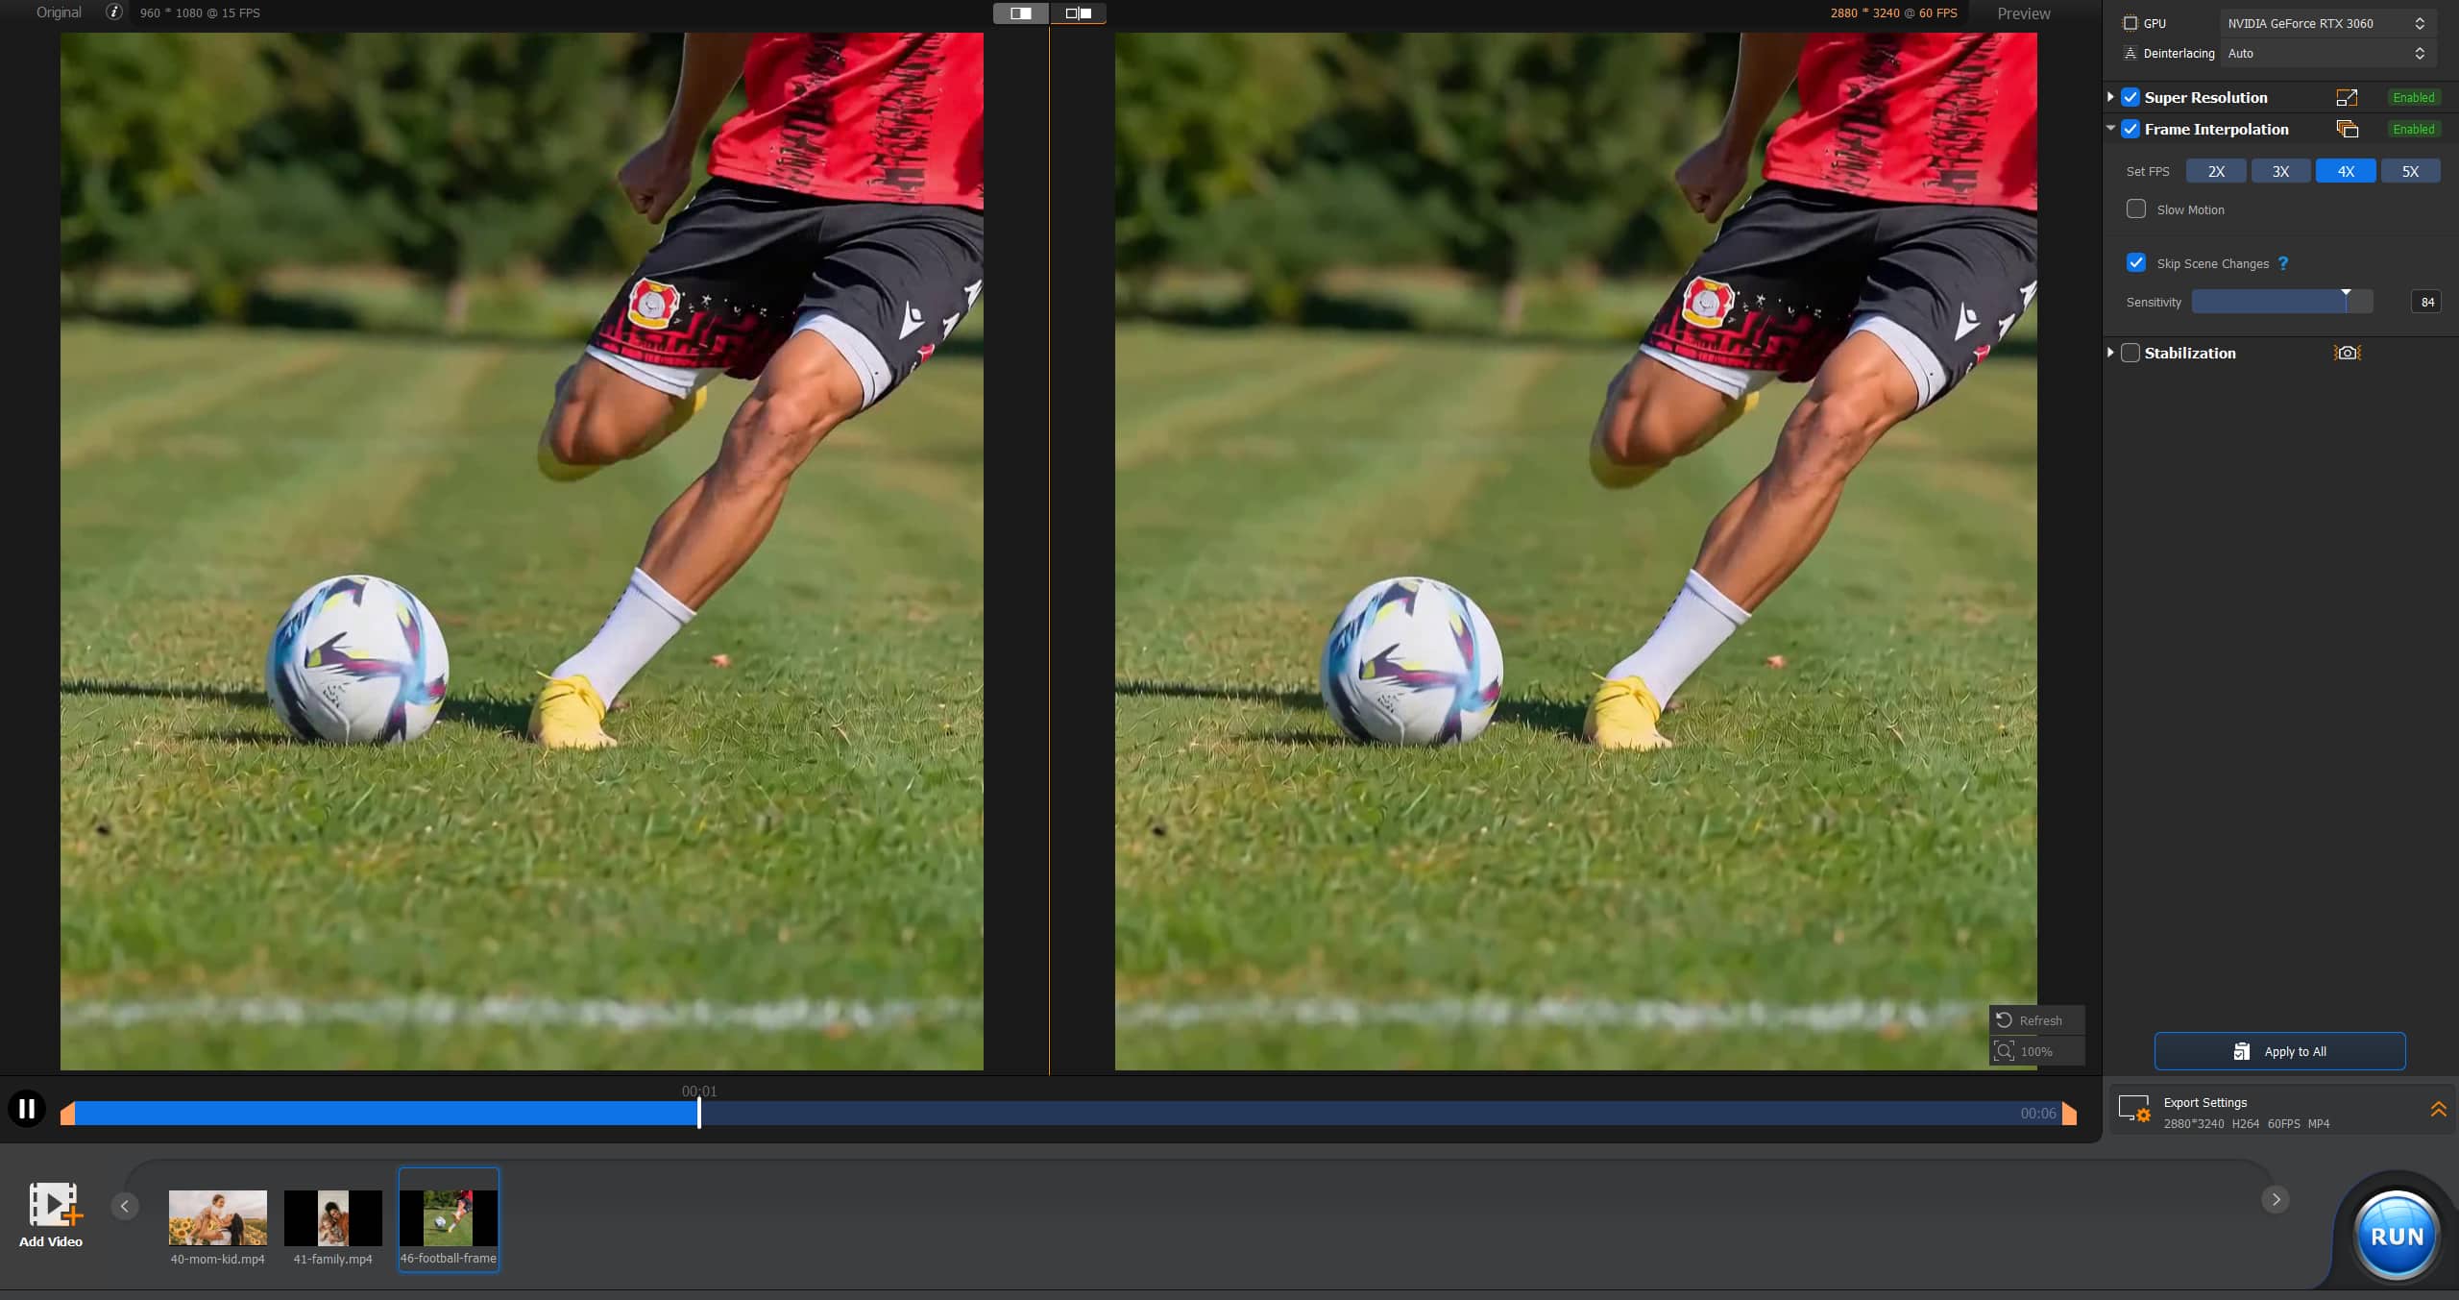Click the Apply to All button
2459x1300 pixels.
click(2279, 1051)
